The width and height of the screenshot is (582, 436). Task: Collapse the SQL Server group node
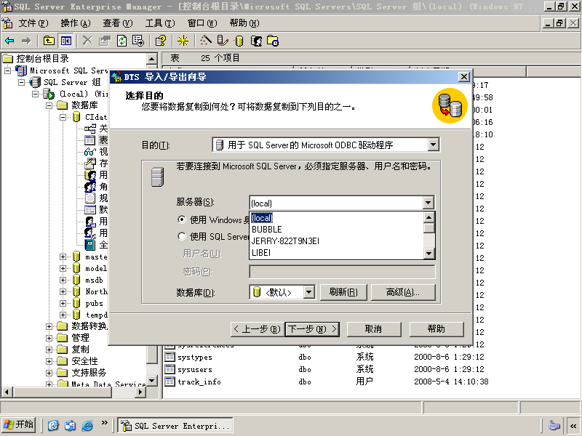click(22, 82)
